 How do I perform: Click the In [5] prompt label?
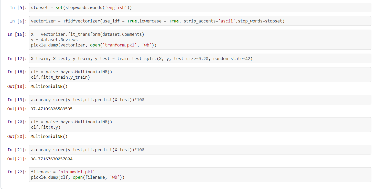[x=18, y=8]
